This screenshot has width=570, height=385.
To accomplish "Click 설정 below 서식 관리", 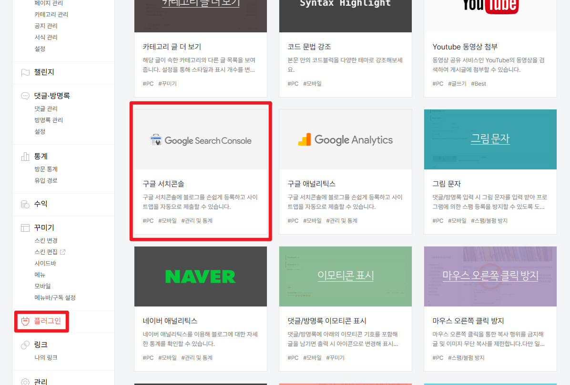I will point(40,49).
